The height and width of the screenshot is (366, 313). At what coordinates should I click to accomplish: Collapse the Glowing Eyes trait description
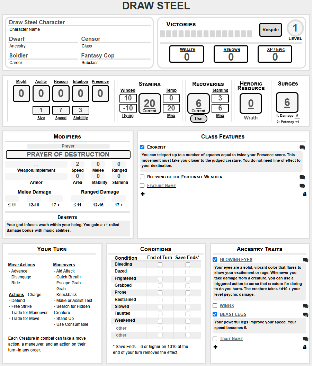click(236, 260)
